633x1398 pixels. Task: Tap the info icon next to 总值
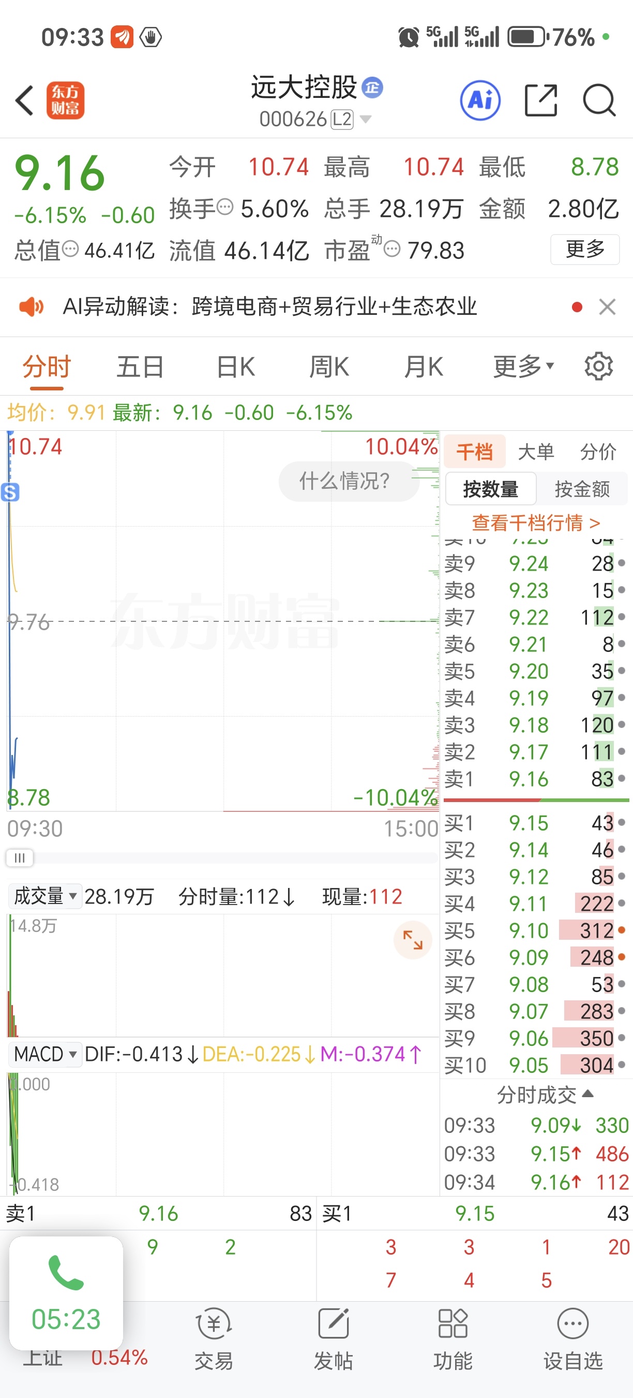(x=70, y=249)
